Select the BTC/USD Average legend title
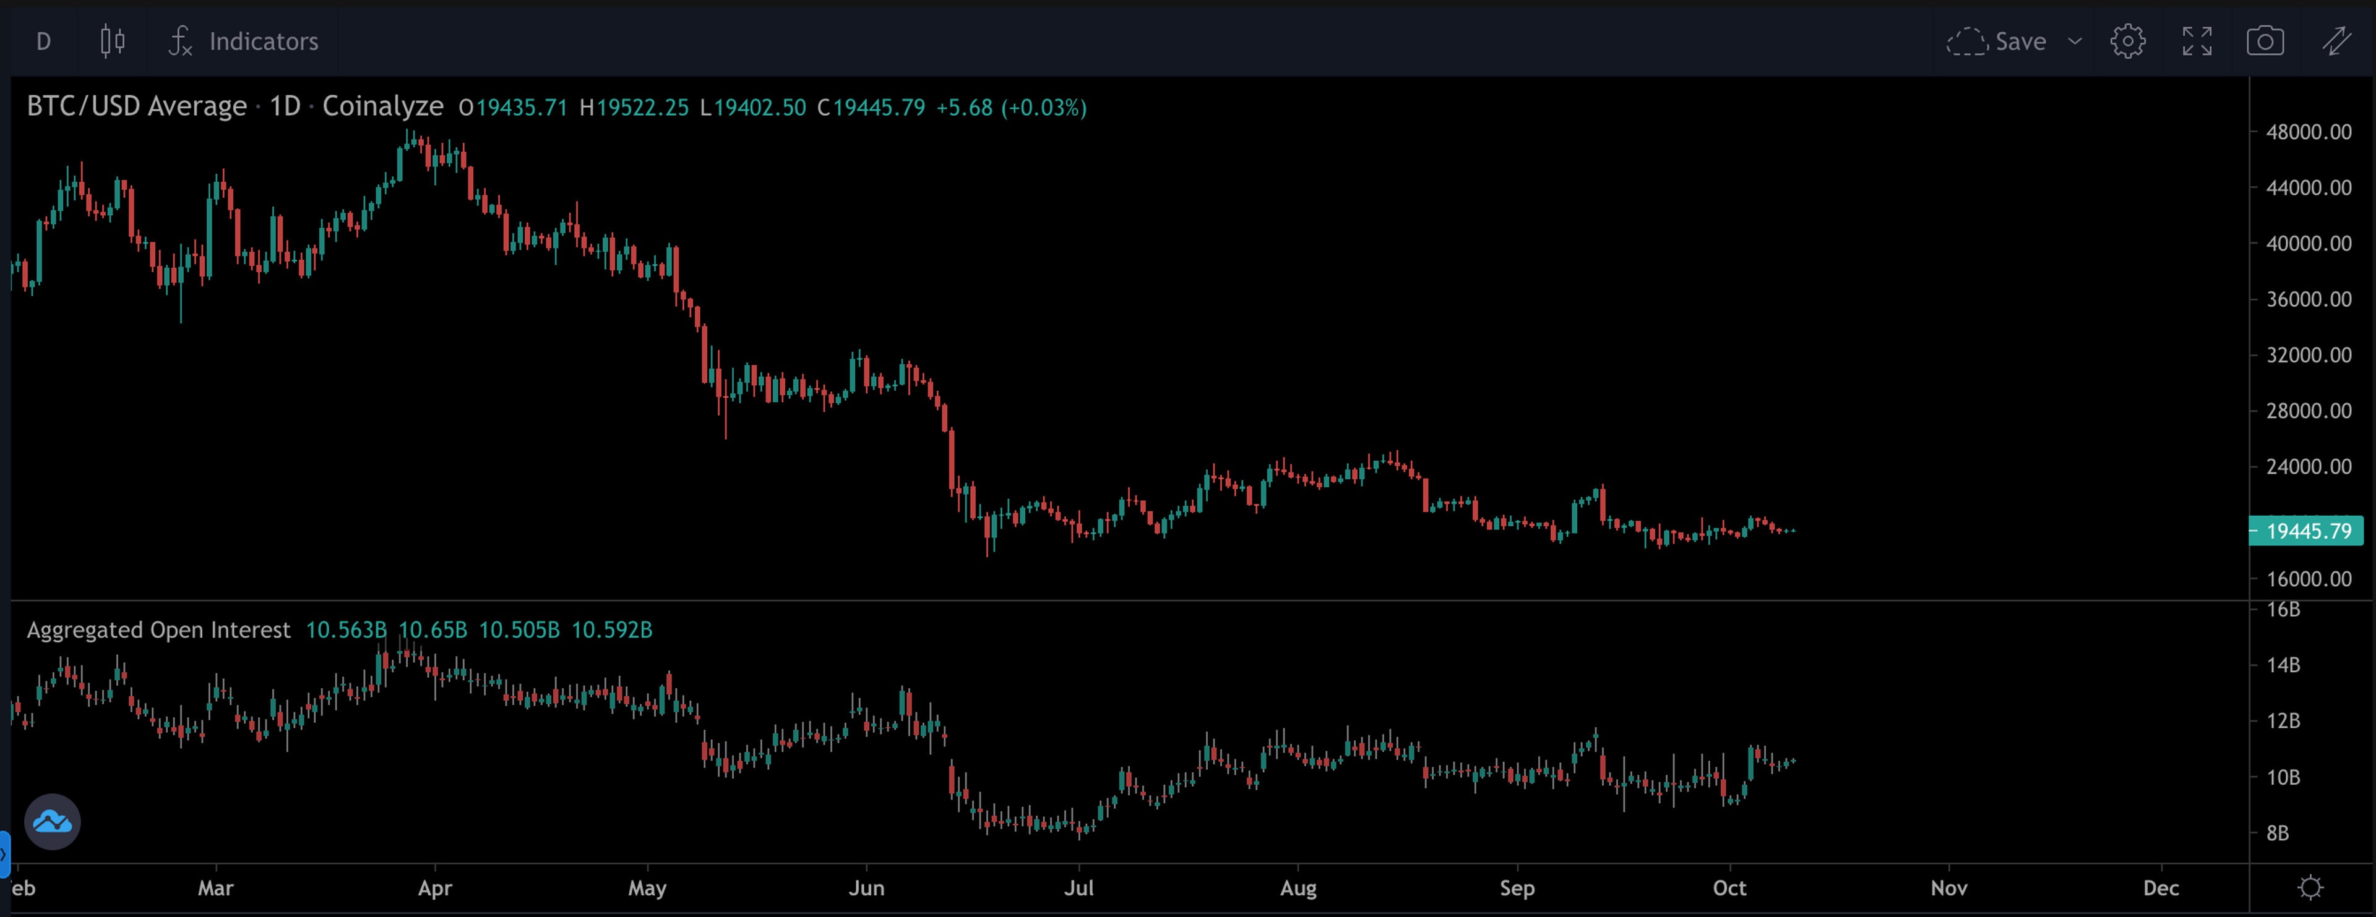The width and height of the screenshot is (2376, 917). 137,107
